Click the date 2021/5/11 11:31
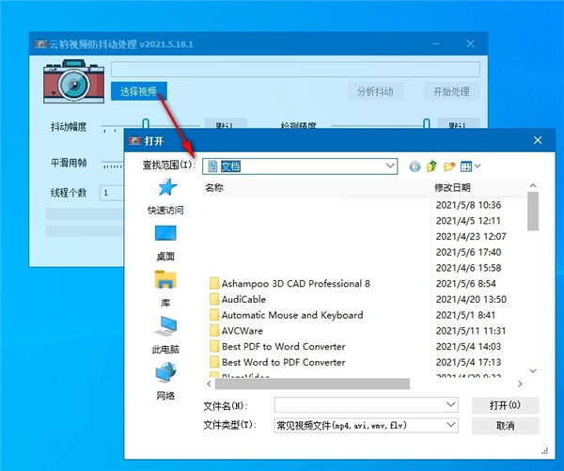This screenshot has height=471, width=564. tap(471, 331)
